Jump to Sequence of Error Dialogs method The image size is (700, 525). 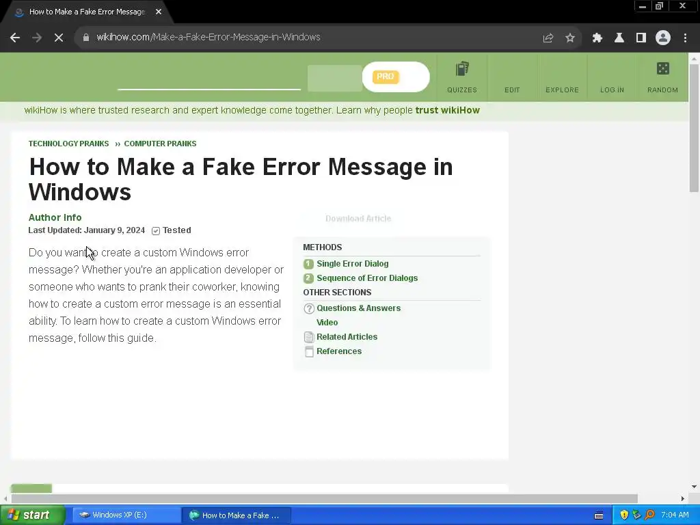point(367,278)
